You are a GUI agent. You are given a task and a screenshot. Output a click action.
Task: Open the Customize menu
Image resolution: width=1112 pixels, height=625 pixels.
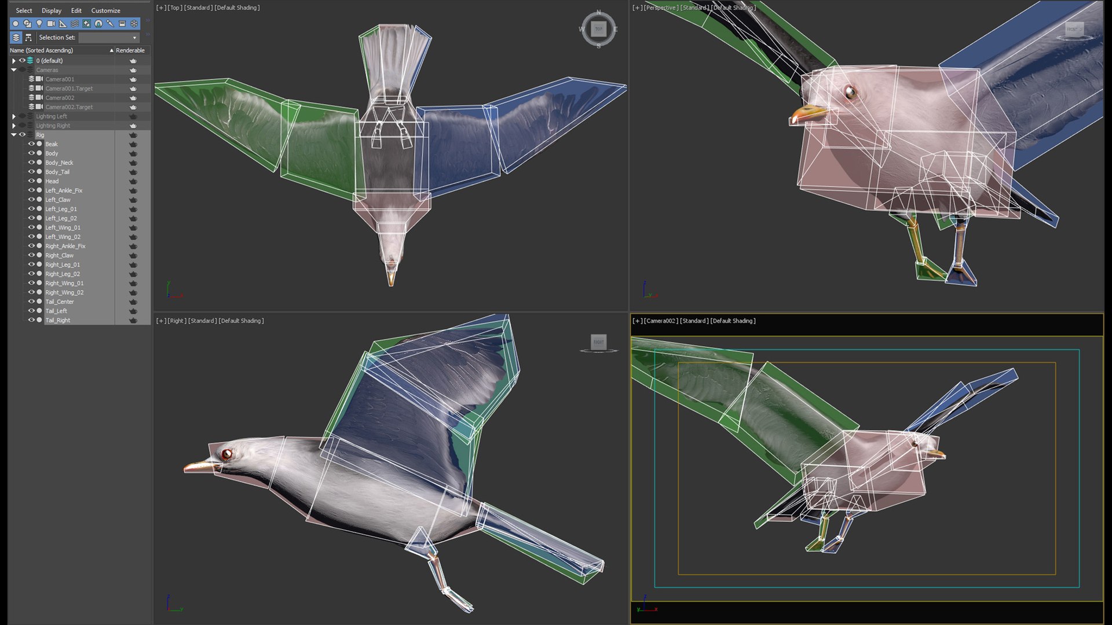106,10
